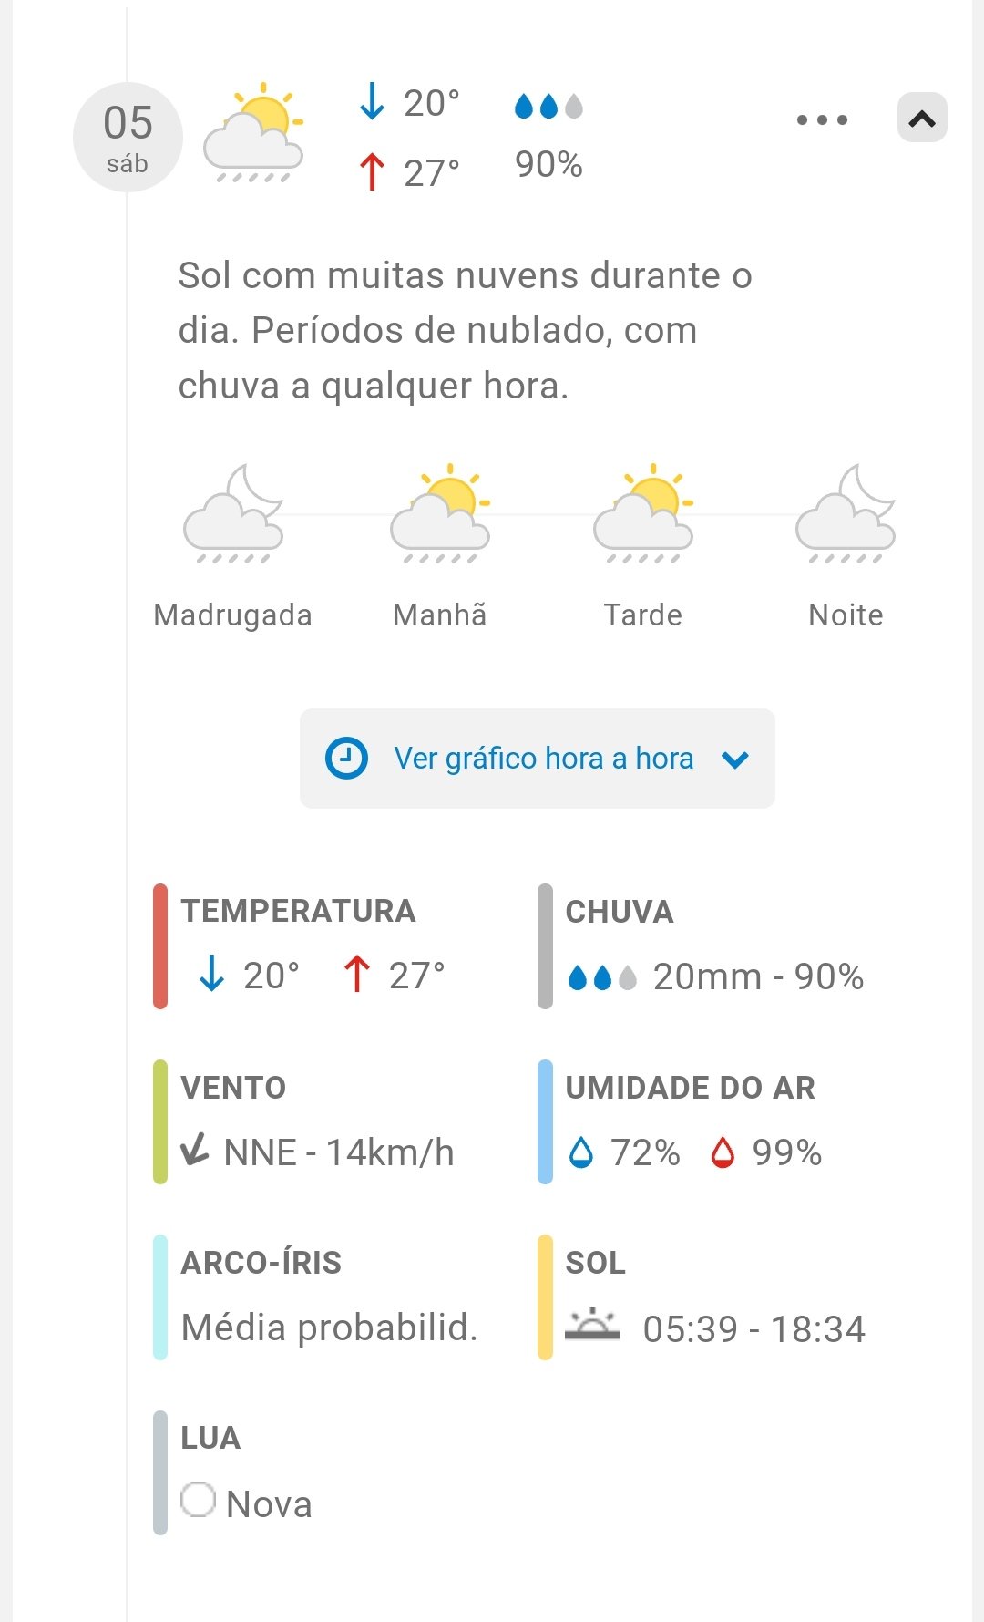Click the clock icon in hourly chart button
984x1622 pixels.
(x=346, y=759)
